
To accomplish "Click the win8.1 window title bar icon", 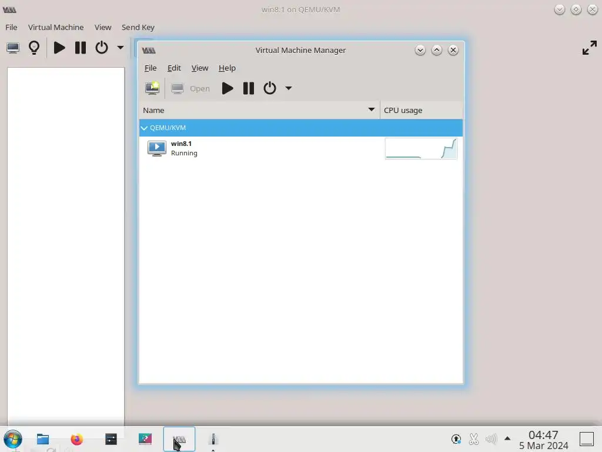I will (9, 9).
